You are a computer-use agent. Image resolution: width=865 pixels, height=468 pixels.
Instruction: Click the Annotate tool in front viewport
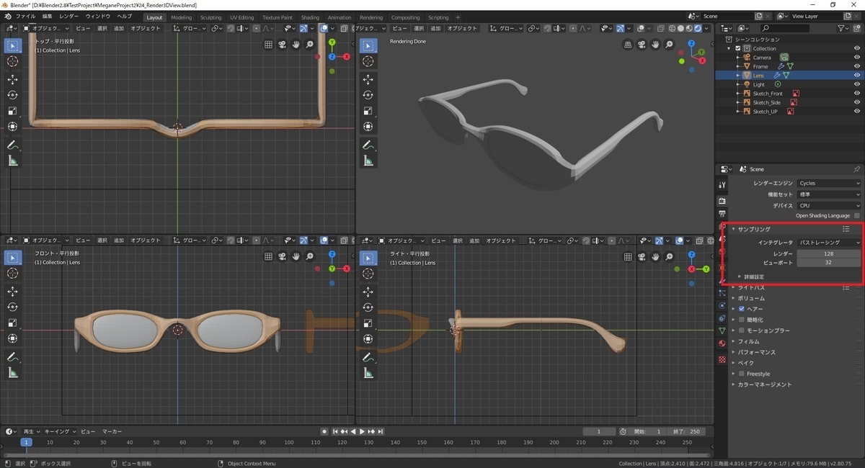pyautogui.click(x=13, y=357)
